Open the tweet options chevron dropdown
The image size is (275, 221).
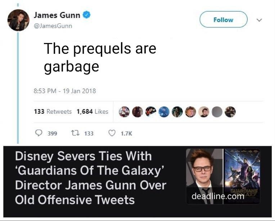pos(259,20)
